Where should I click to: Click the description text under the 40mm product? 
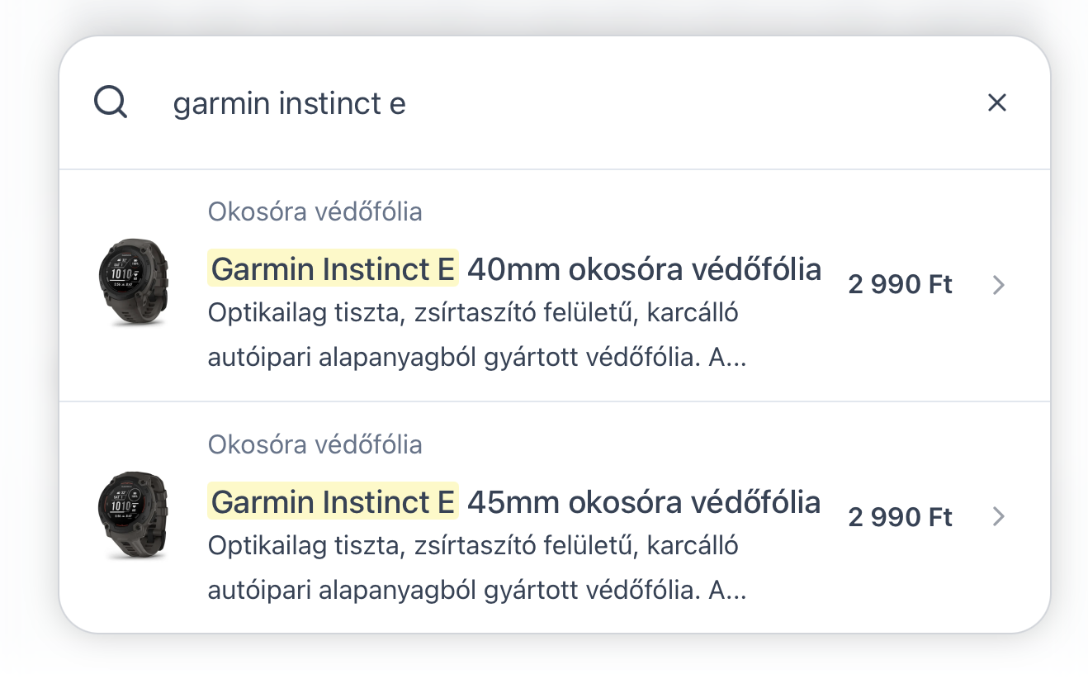point(477,336)
